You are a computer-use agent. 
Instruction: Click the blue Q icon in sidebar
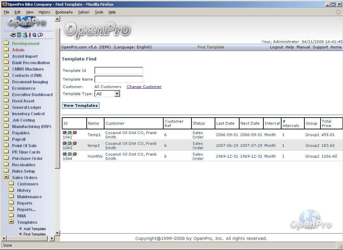34,35
